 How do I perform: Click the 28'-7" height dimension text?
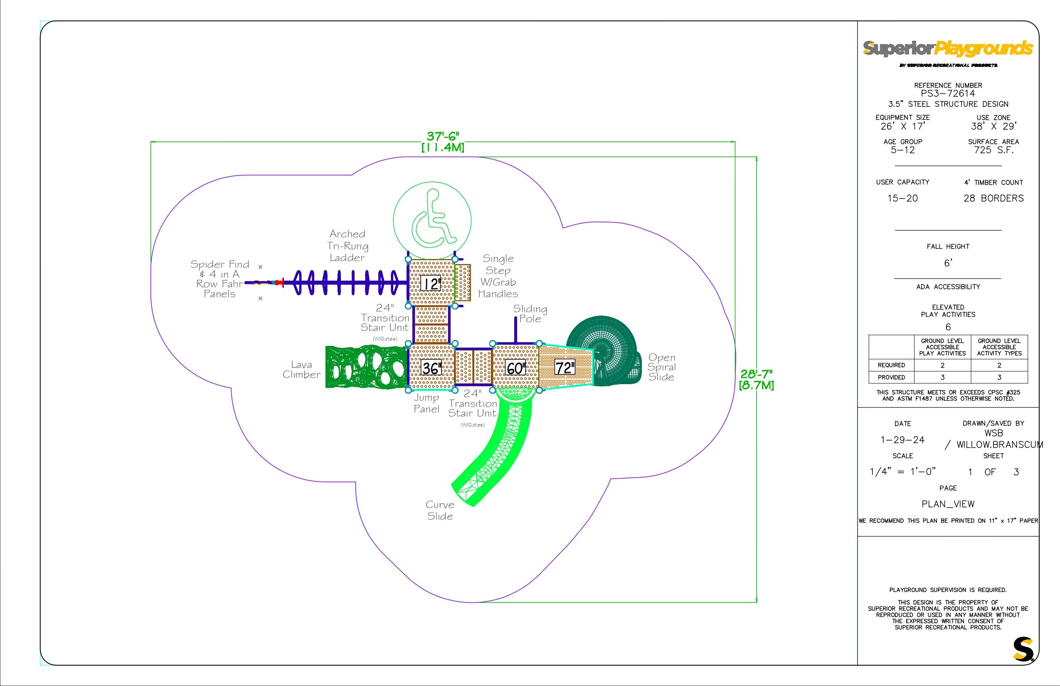tap(756, 374)
